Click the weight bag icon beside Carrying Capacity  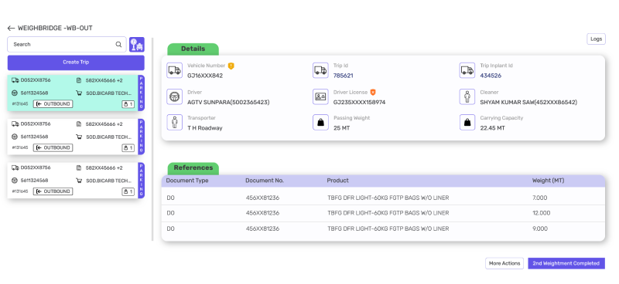click(467, 122)
